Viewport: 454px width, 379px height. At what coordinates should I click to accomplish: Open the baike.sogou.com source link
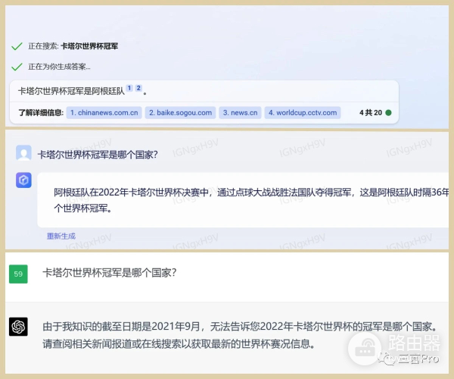click(x=180, y=113)
